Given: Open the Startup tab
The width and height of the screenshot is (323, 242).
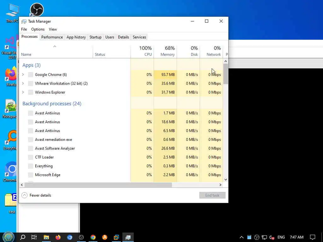Looking at the screenshot, I should (95, 37).
